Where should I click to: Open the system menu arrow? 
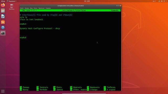tap(166, 1)
